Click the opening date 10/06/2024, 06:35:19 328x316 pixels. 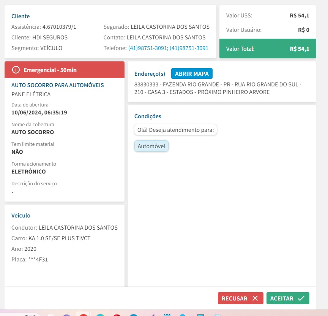tap(39, 113)
